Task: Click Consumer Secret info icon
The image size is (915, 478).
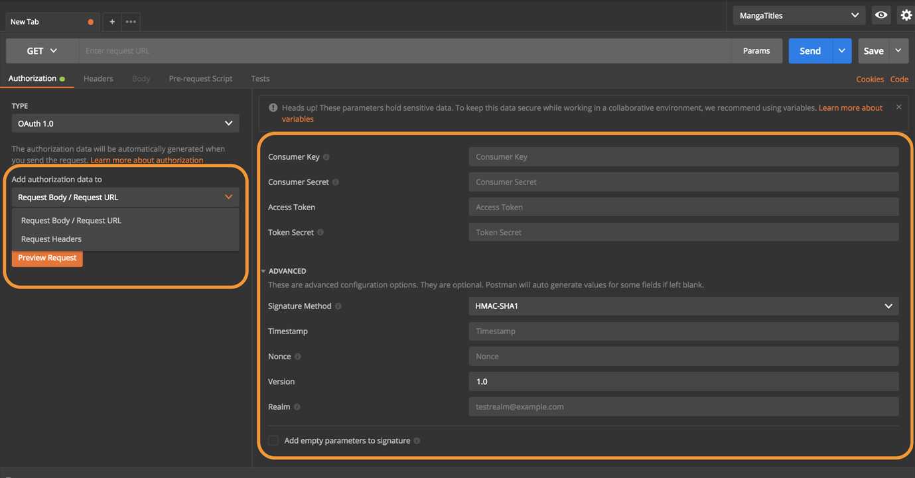Action: [335, 182]
